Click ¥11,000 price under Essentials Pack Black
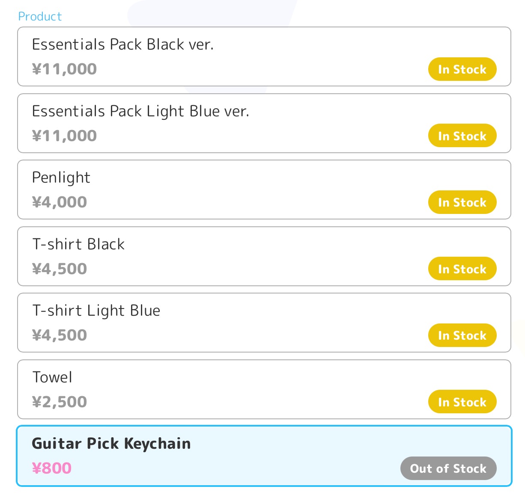The image size is (525, 504). [x=64, y=69]
